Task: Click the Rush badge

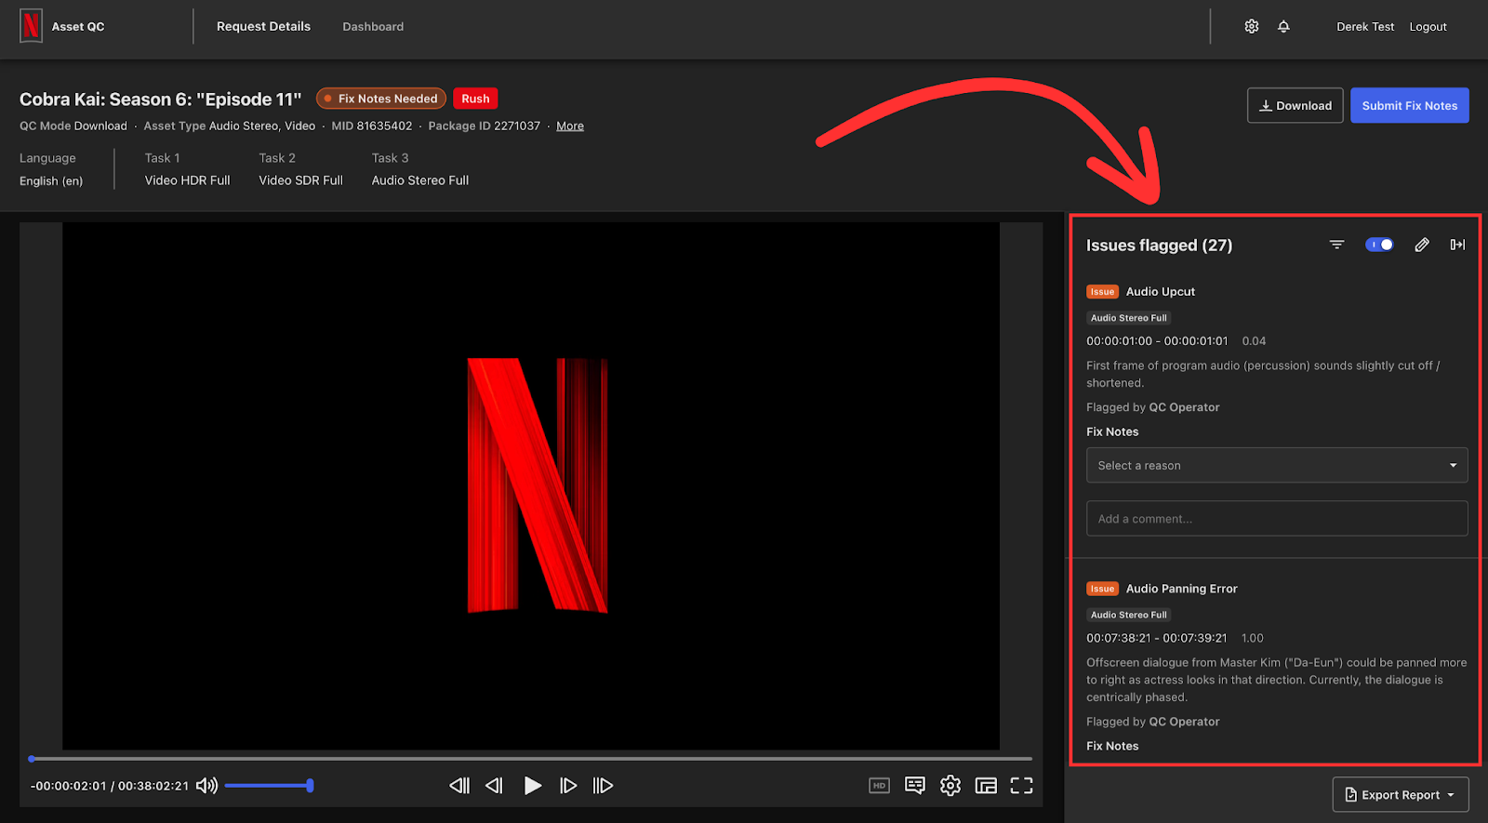Action: click(475, 99)
